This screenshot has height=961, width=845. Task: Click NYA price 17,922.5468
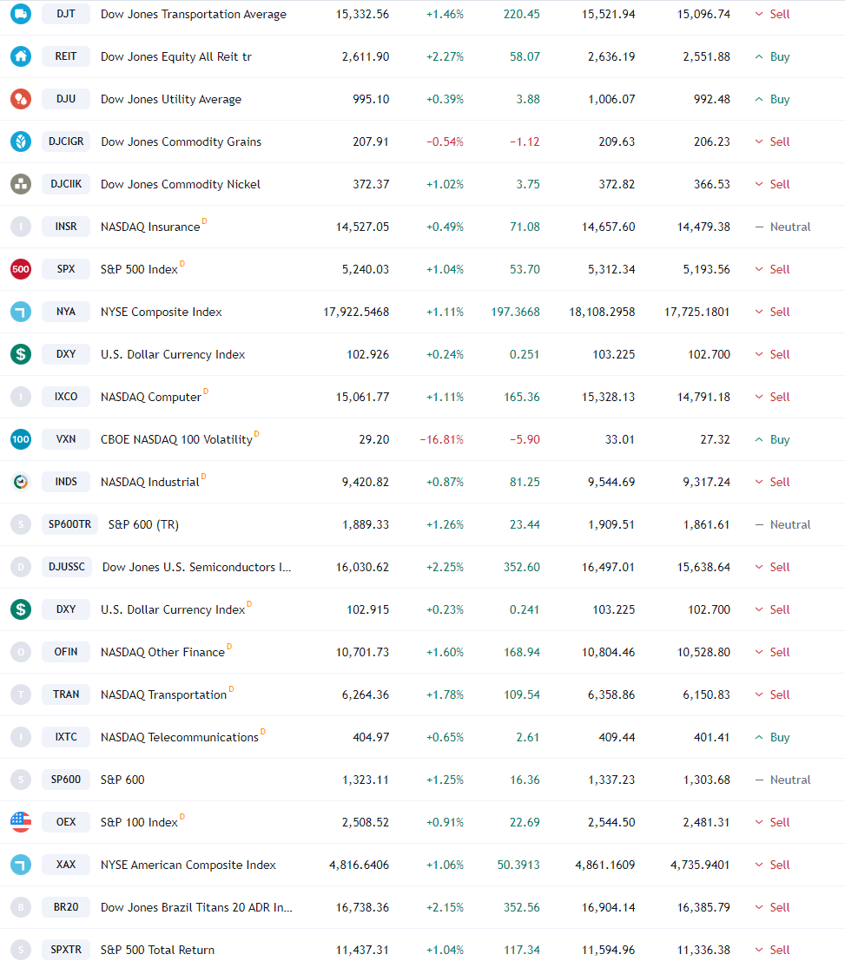(356, 312)
